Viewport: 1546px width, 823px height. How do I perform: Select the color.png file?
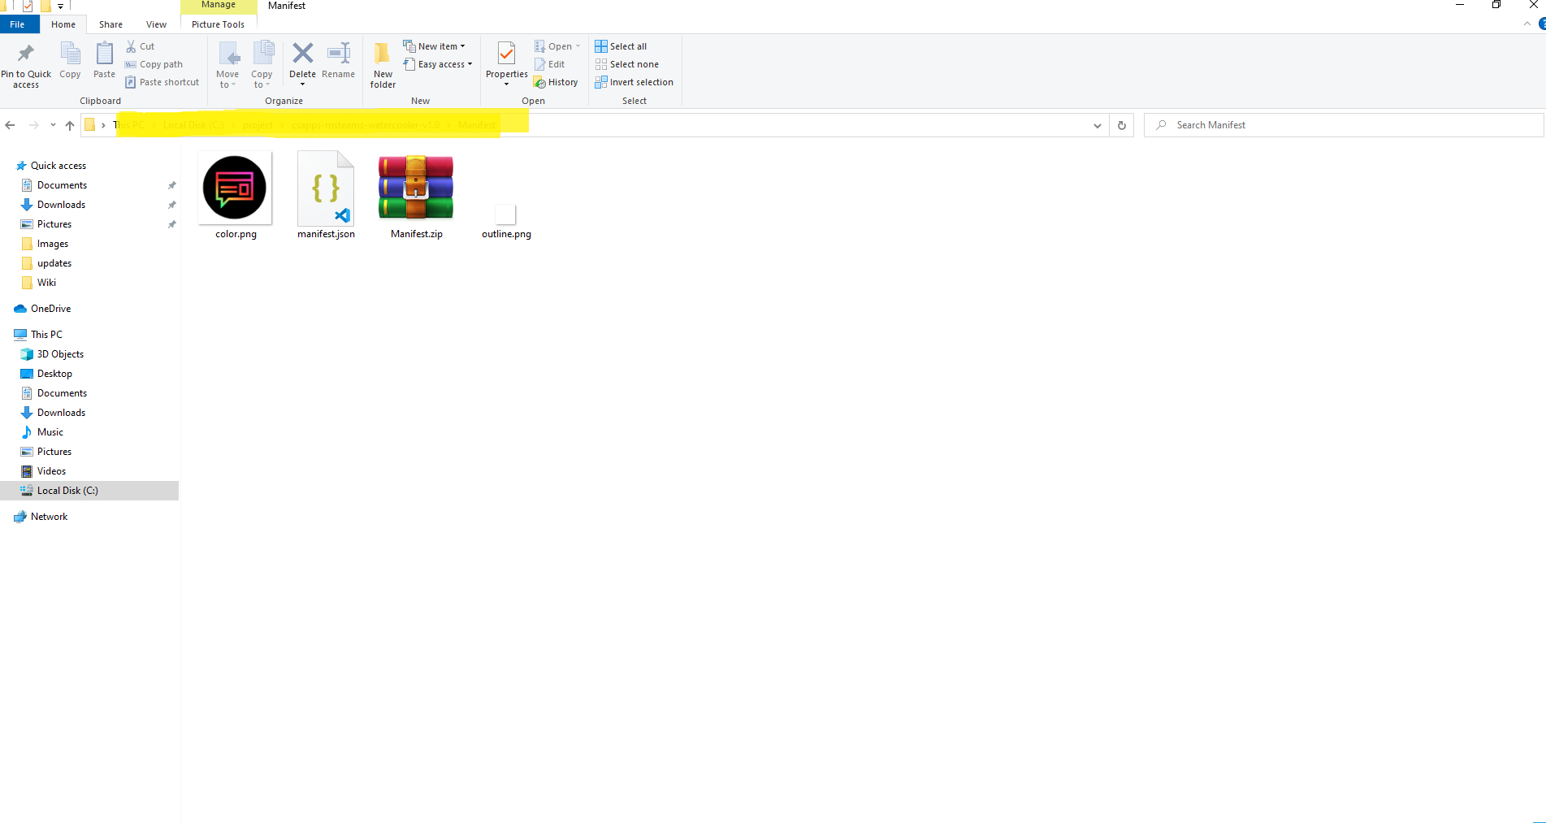coord(236,196)
